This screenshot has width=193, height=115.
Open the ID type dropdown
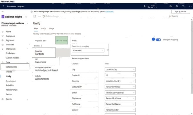click(x=120, y=75)
